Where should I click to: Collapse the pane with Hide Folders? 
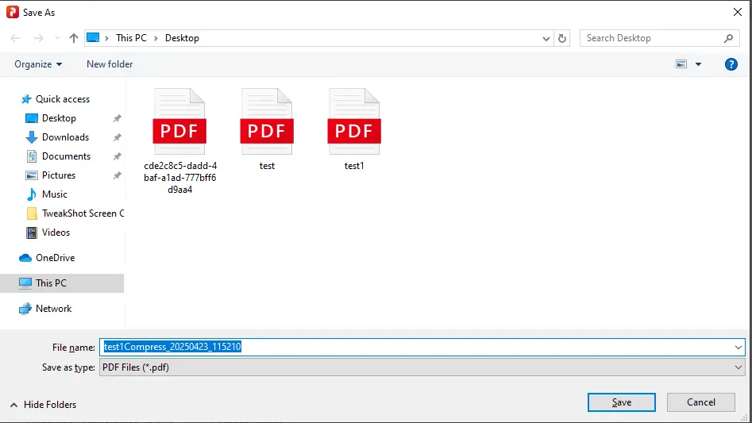coord(43,405)
